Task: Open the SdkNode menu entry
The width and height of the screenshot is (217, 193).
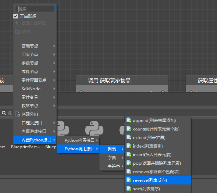Action: click(35, 88)
